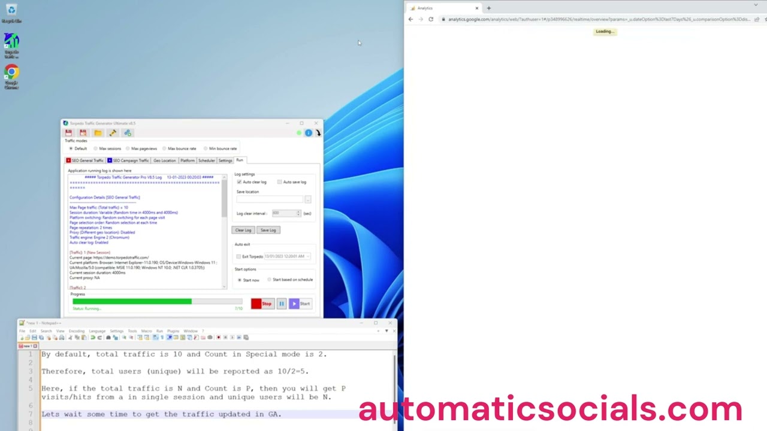767x431 pixels.
Task: Click the share icon in Chrome address bar
Action: point(757,19)
